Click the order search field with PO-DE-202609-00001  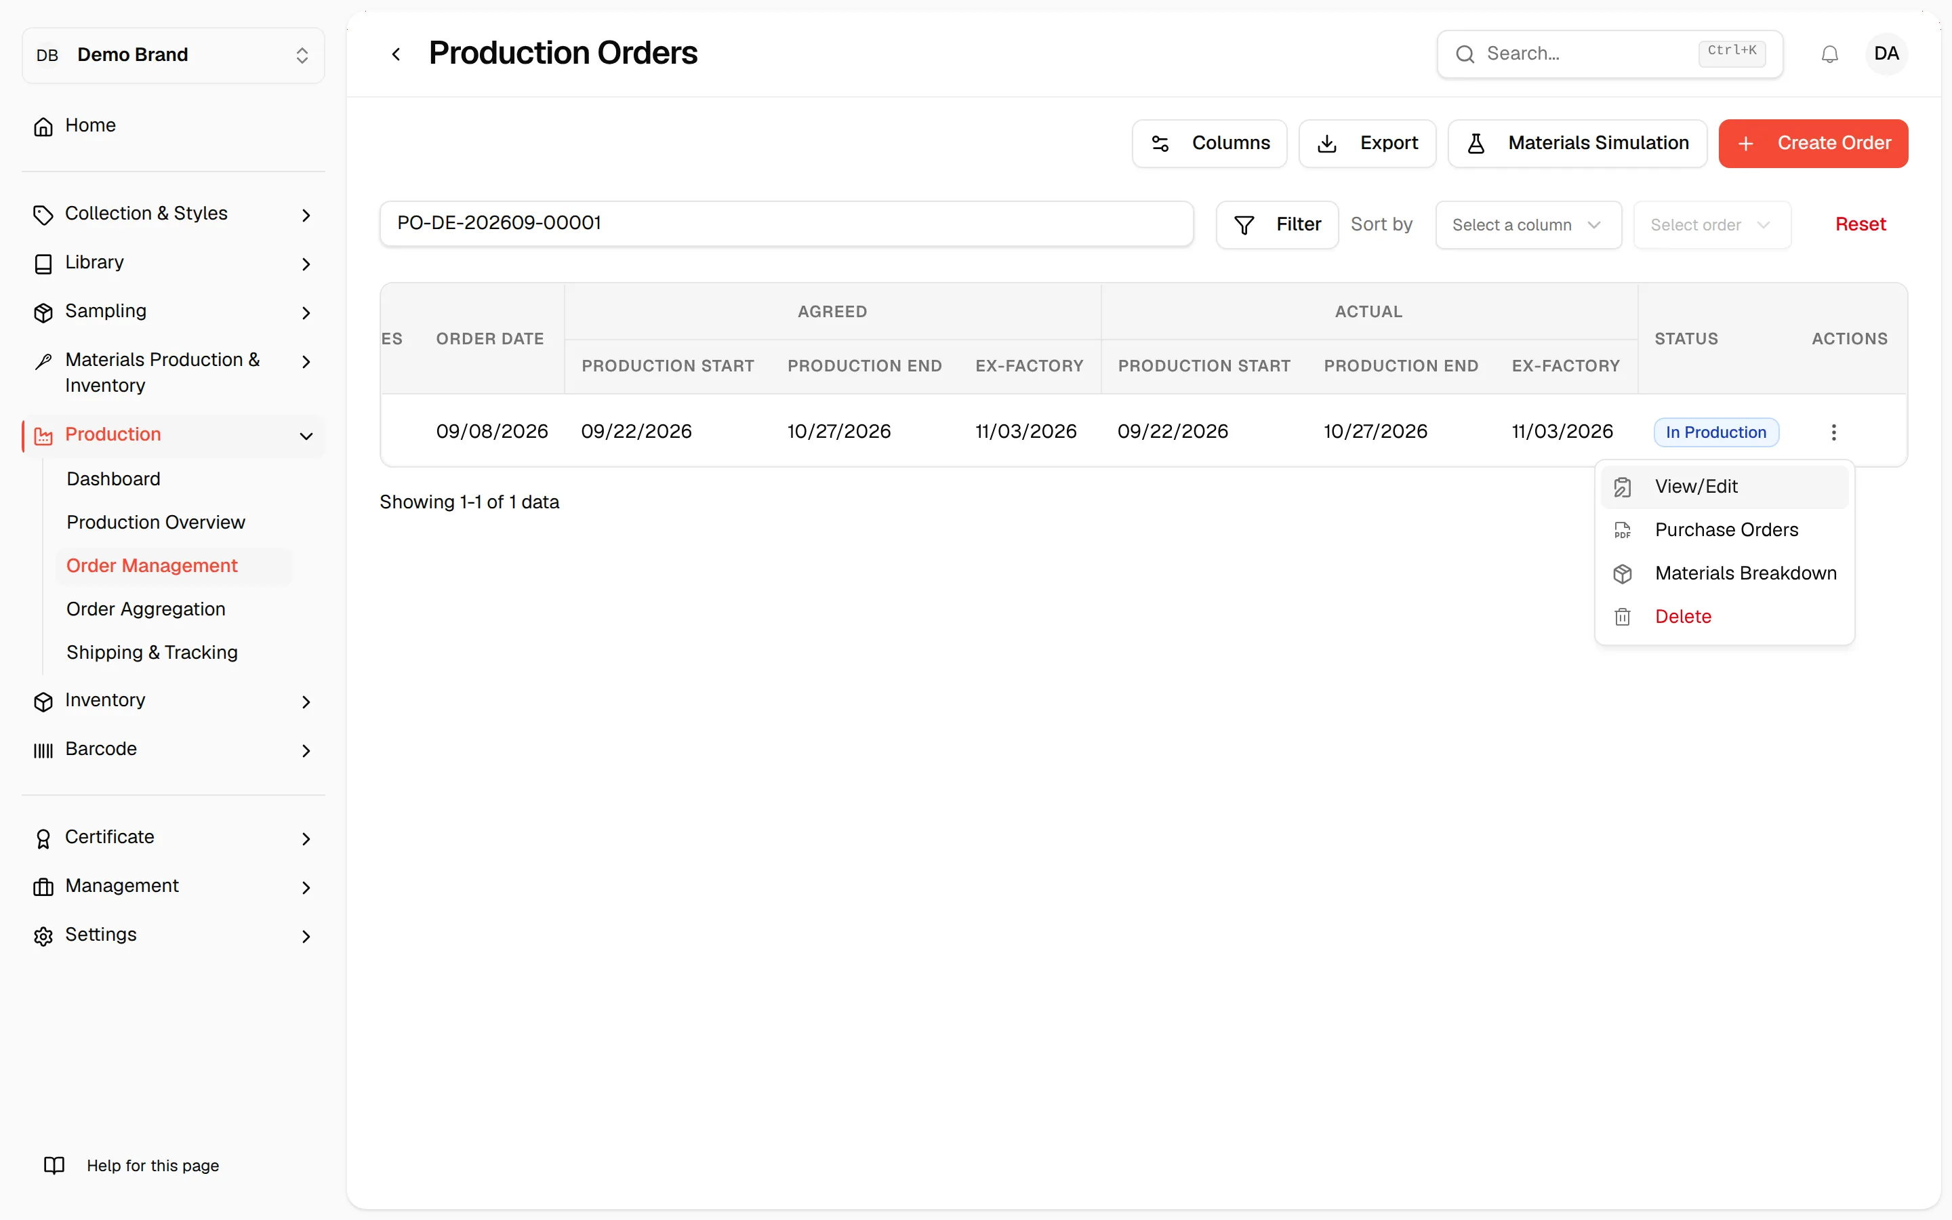[786, 224]
